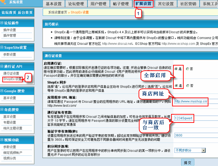Collapse the 通行证 API section icon

coord(2,66)
